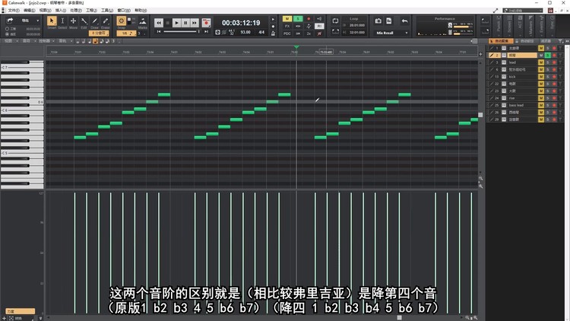Open the Marks landmark settings
The height and width of the screenshot is (321, 570).
click(143, 22)
